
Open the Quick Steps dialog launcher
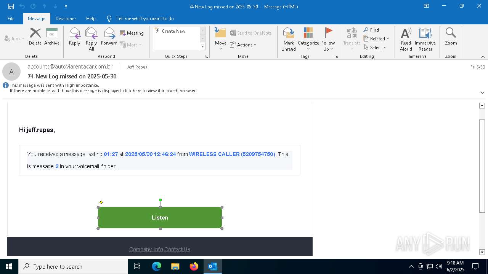[207, 56]
